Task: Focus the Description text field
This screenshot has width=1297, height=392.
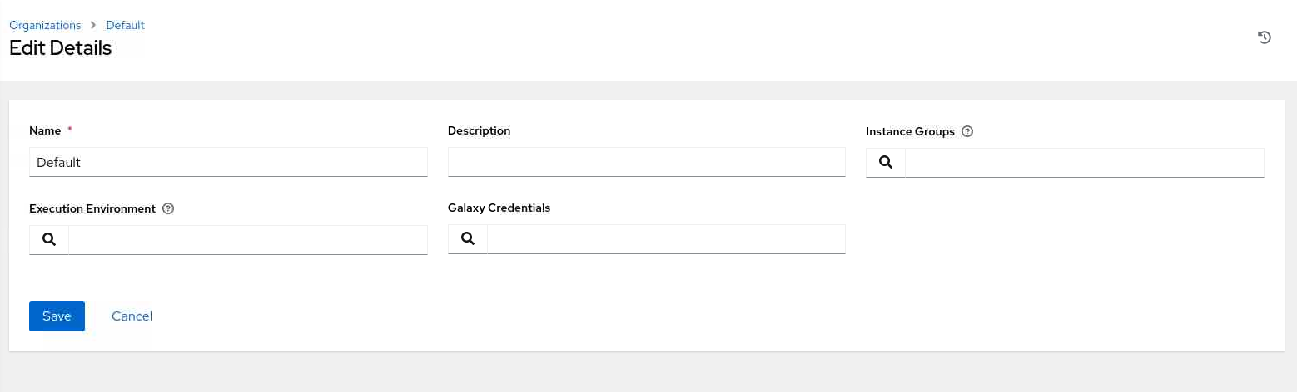Action: pos(647,162)
